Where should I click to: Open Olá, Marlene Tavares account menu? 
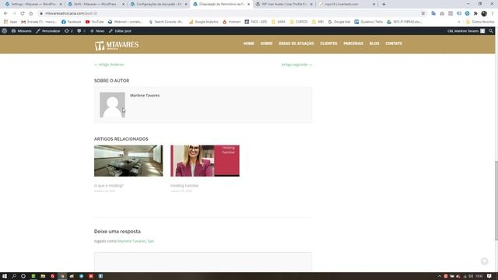466,31
